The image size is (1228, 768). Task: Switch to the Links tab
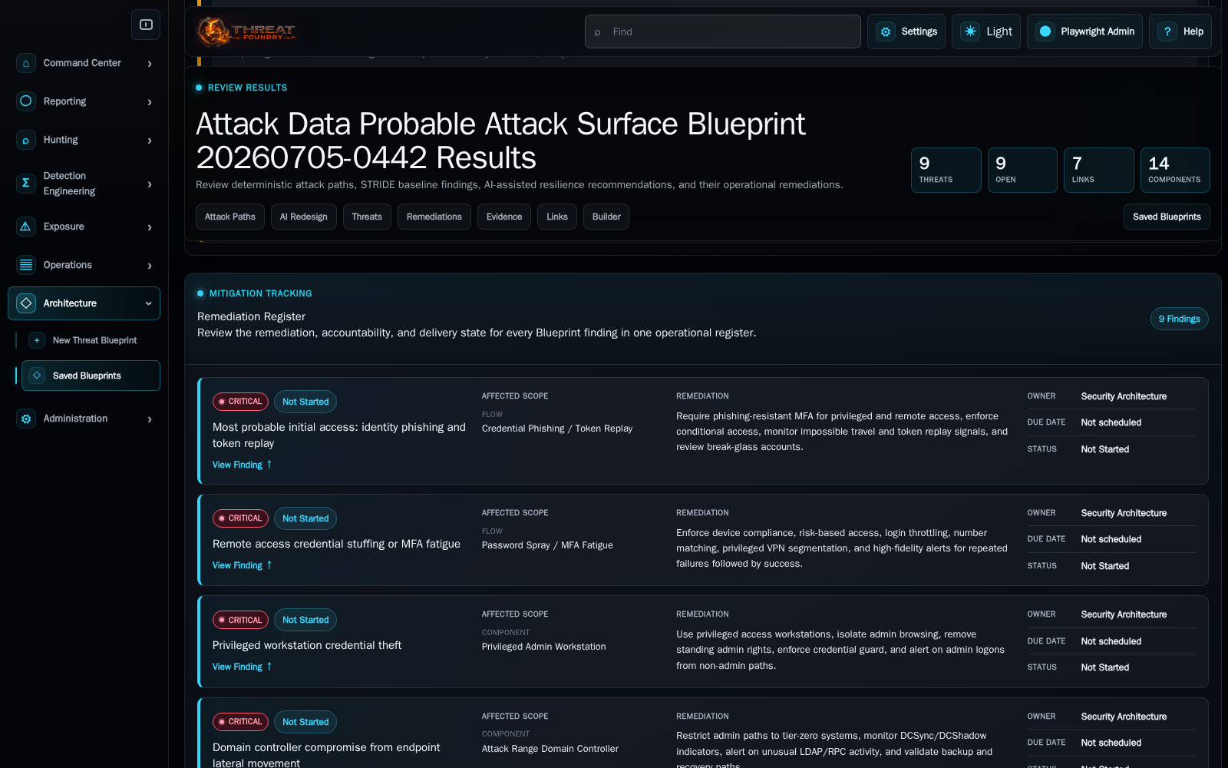click(557, 217)
